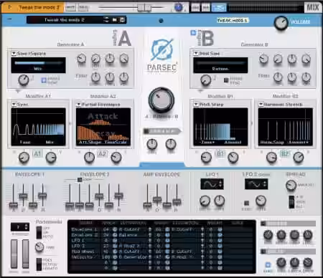The image size is (323, 278).
Task: Click Generator B large parameter knob
Action: (x=205, y=80)
